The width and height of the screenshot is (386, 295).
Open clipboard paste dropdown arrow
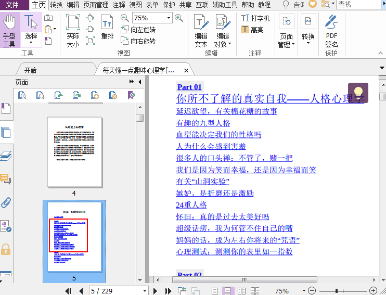click(x=55, y=29)
